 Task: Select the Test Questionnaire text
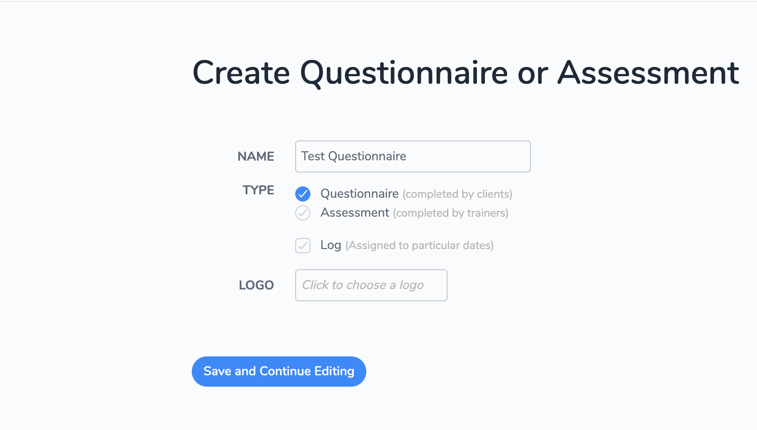click(x=354, y=157)
